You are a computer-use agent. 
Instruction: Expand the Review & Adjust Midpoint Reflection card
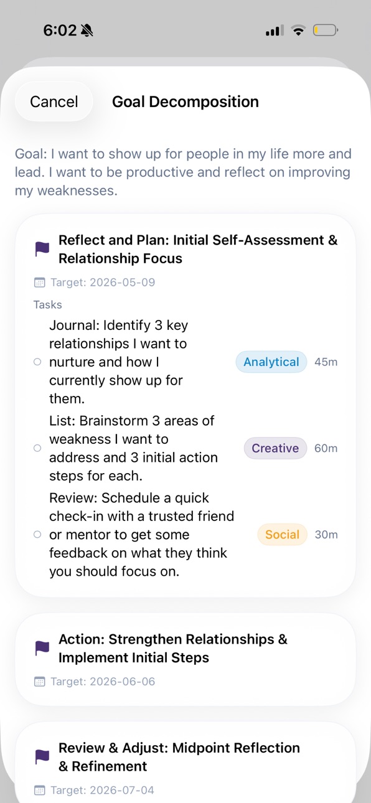(185, 763)
